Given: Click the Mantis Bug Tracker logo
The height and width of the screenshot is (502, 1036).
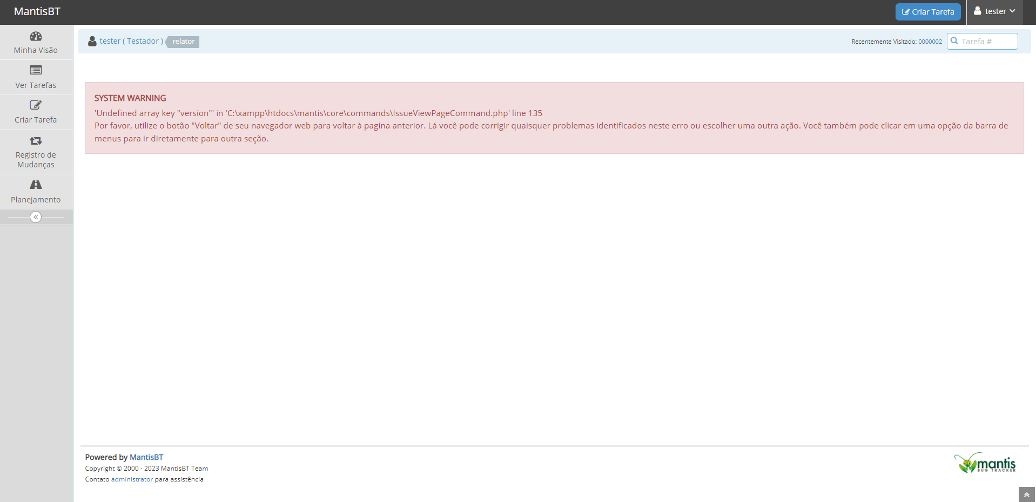Looking at the screenshot, I should [985, 463].
